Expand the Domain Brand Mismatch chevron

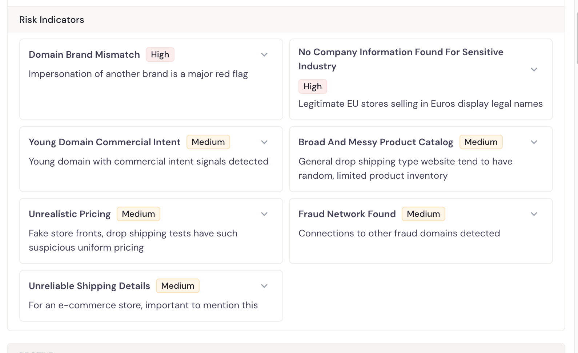pos(264,55)
